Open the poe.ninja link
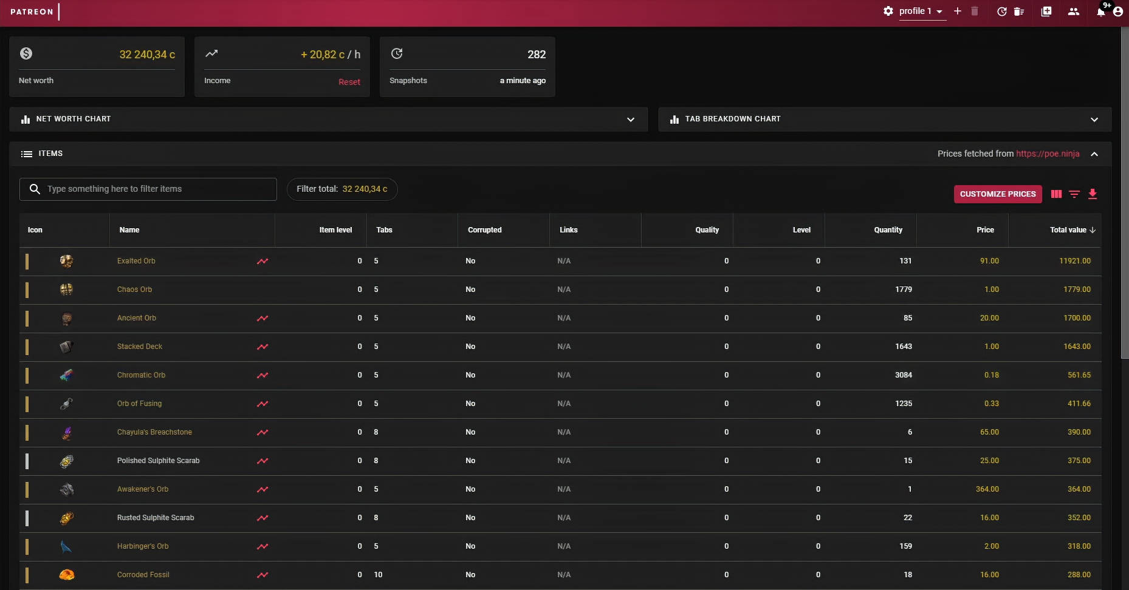Screen dimensions: 1129x590 [x=1048, y=154]
